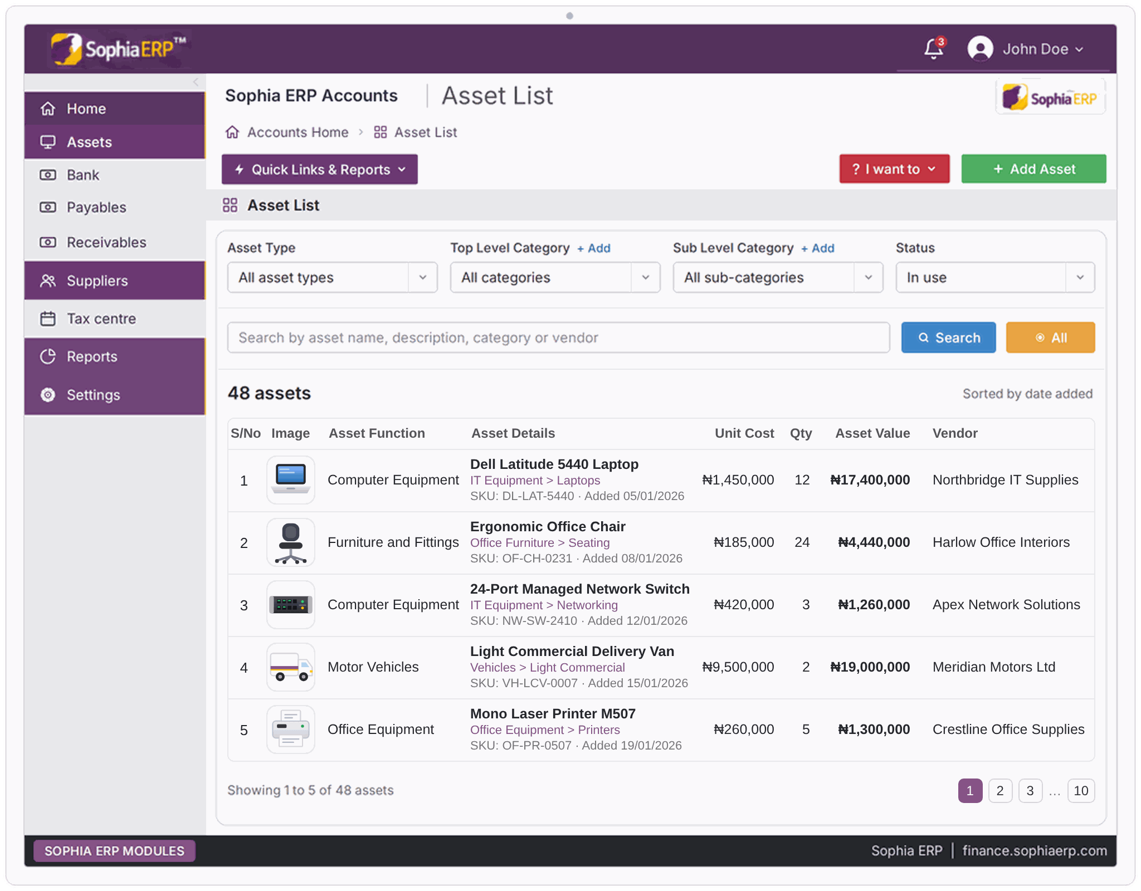Expand the John Doe user menu
This screenshot has width=1141, height=891.
(1043, 49)
